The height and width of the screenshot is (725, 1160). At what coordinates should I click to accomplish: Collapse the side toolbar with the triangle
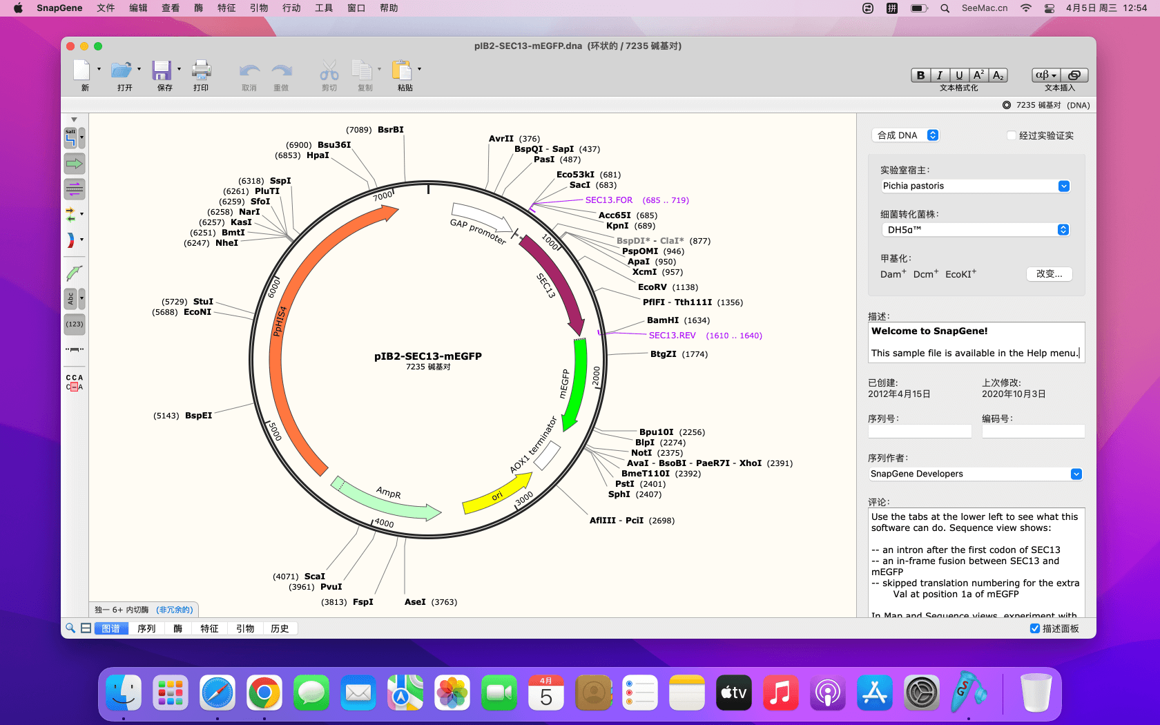pyautogui.click(x=75, y=120)
